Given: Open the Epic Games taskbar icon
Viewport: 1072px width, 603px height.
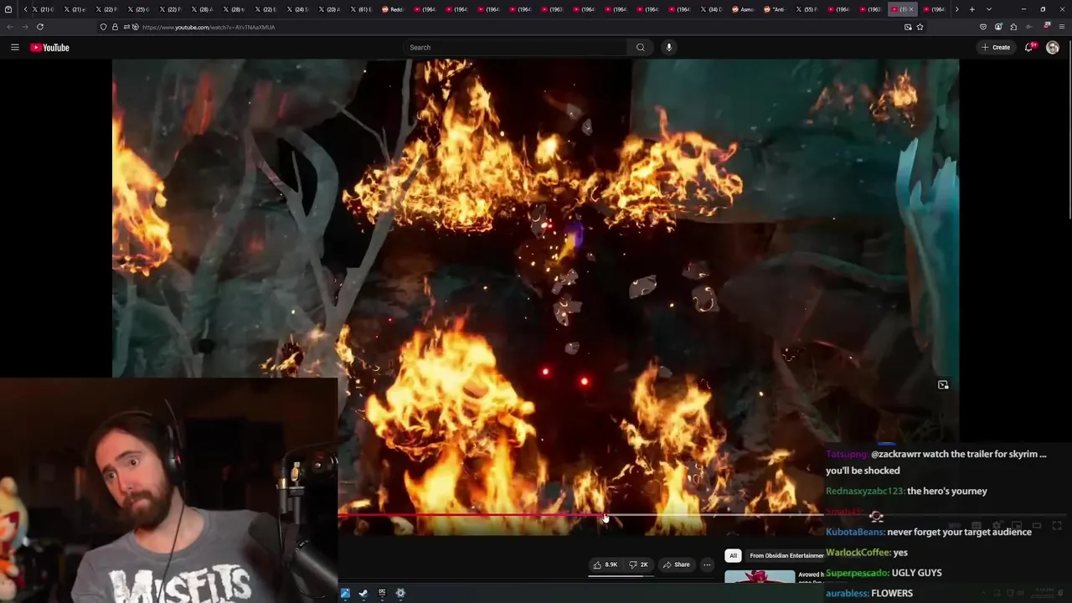Looking at the screenshot, I should pos(382,593).
